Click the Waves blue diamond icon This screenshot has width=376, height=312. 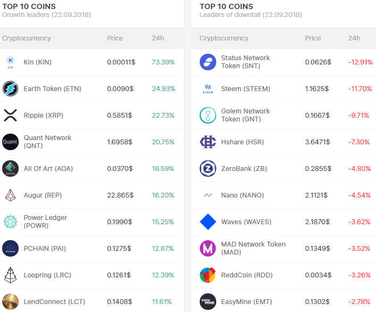point(208,222)
